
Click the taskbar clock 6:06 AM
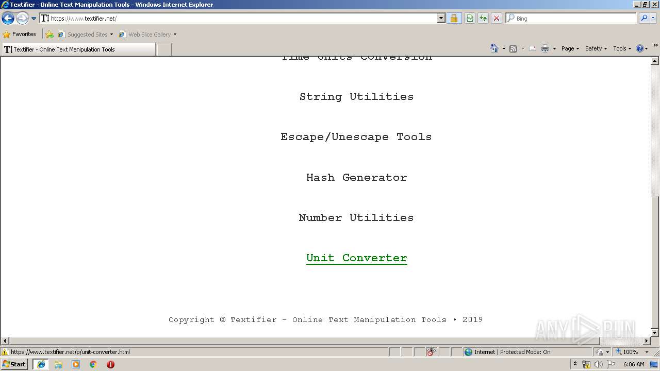[x=634, y=364]
